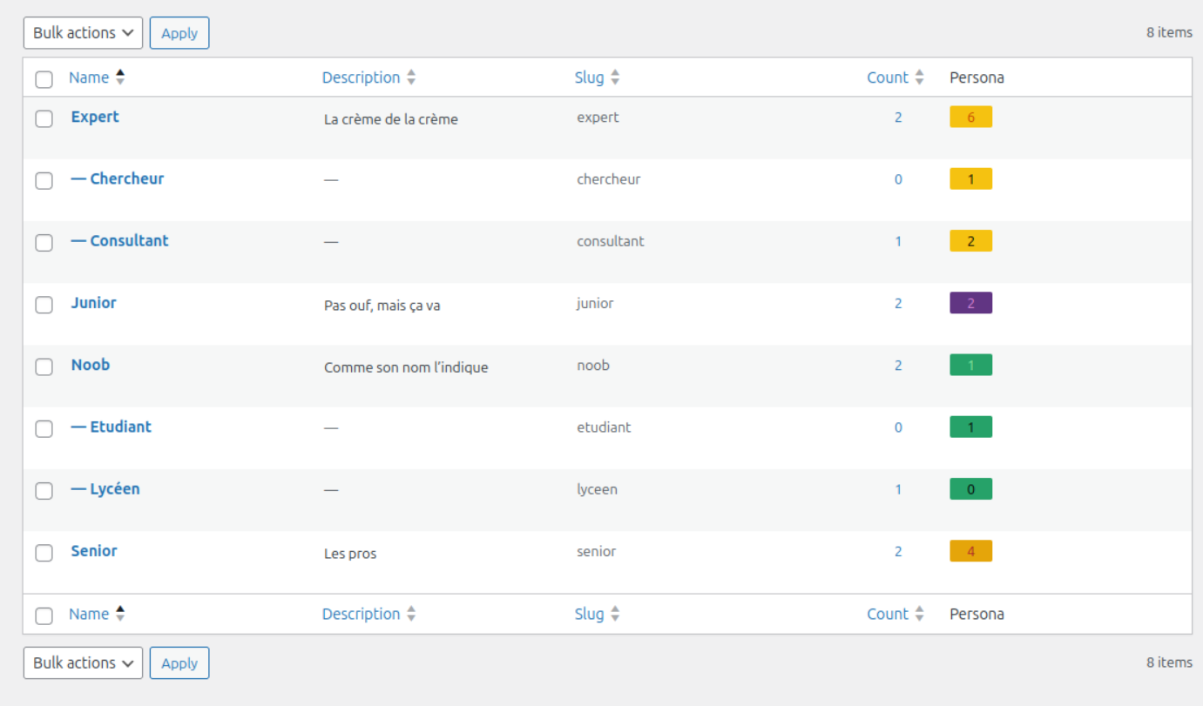
Task: Select the Lycéen row checkbox
Action: pos(44,491)
